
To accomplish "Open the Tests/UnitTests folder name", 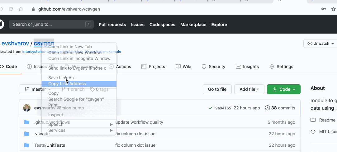I will [50, 145].
